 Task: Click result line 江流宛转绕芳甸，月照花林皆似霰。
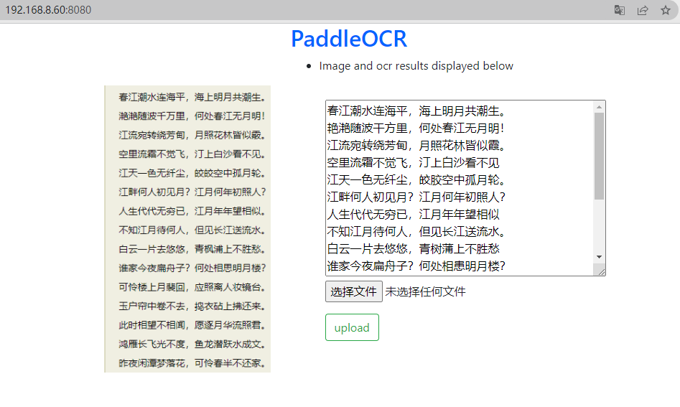coord(416,145)
